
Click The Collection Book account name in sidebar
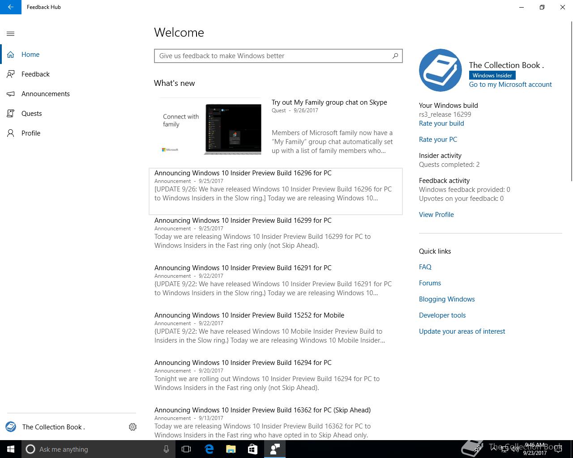(54, 427)
